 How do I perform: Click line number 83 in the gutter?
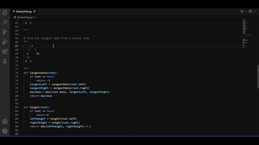pos(17,107)
